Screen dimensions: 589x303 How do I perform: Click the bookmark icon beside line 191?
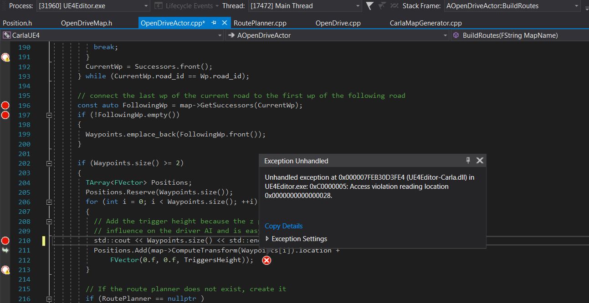click(5, 57)
